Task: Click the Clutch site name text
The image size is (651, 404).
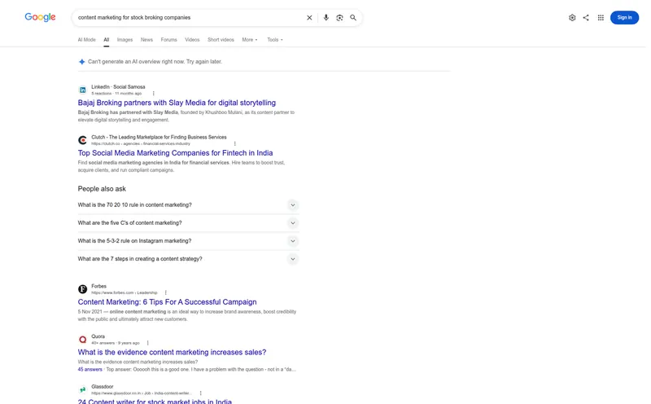Action: click(159, 137)
